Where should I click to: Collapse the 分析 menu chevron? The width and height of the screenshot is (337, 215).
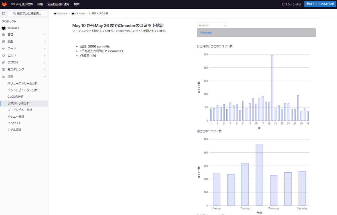[45, 76]
